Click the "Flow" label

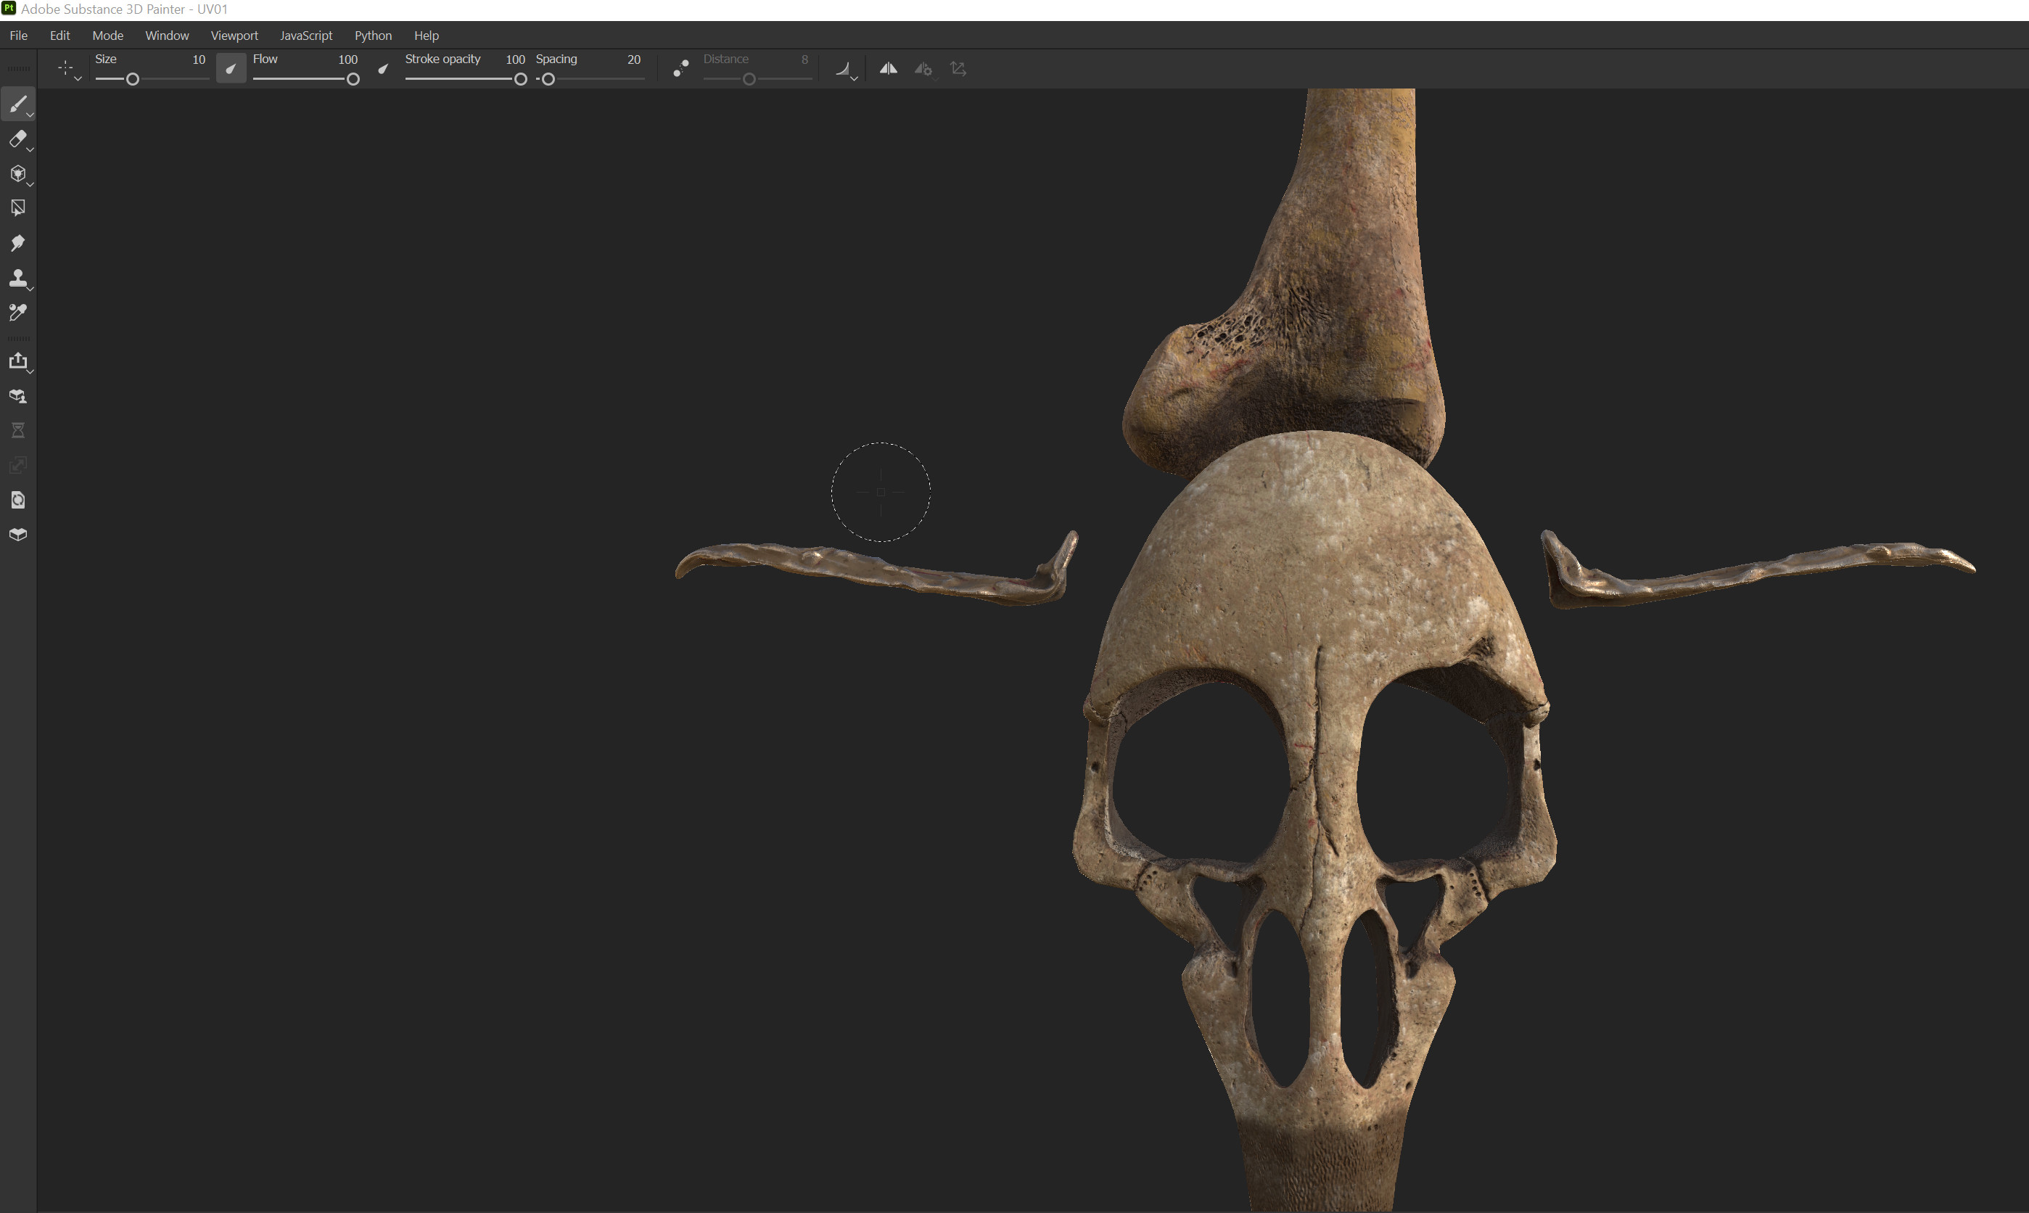point(265,59)
